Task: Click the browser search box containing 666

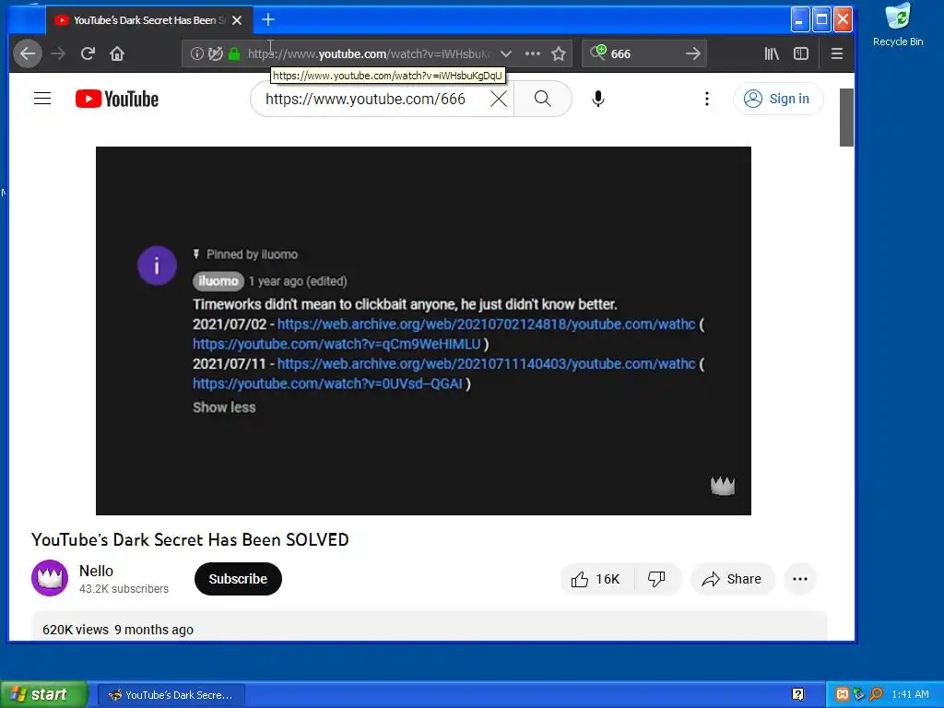Action: [644, 53]
